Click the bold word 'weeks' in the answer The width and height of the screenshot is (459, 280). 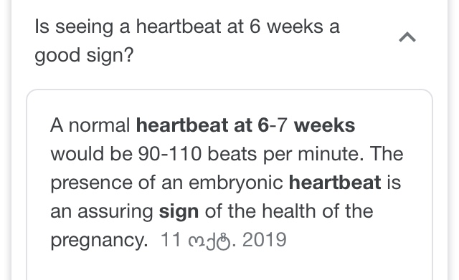pyautogui.click(x=324, y=125)
